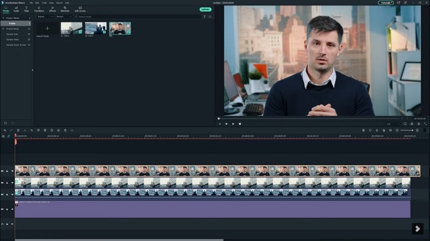Click the play-frame-forward button under preview
Image resolution: width=430 pixels, height=241 pixels.
226,124
